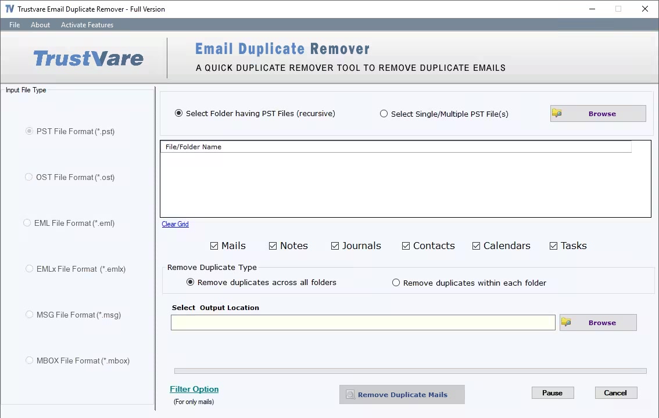Click the TrustVare logo
This screenshot has width=659, height=418.
[x=88, y=58]
